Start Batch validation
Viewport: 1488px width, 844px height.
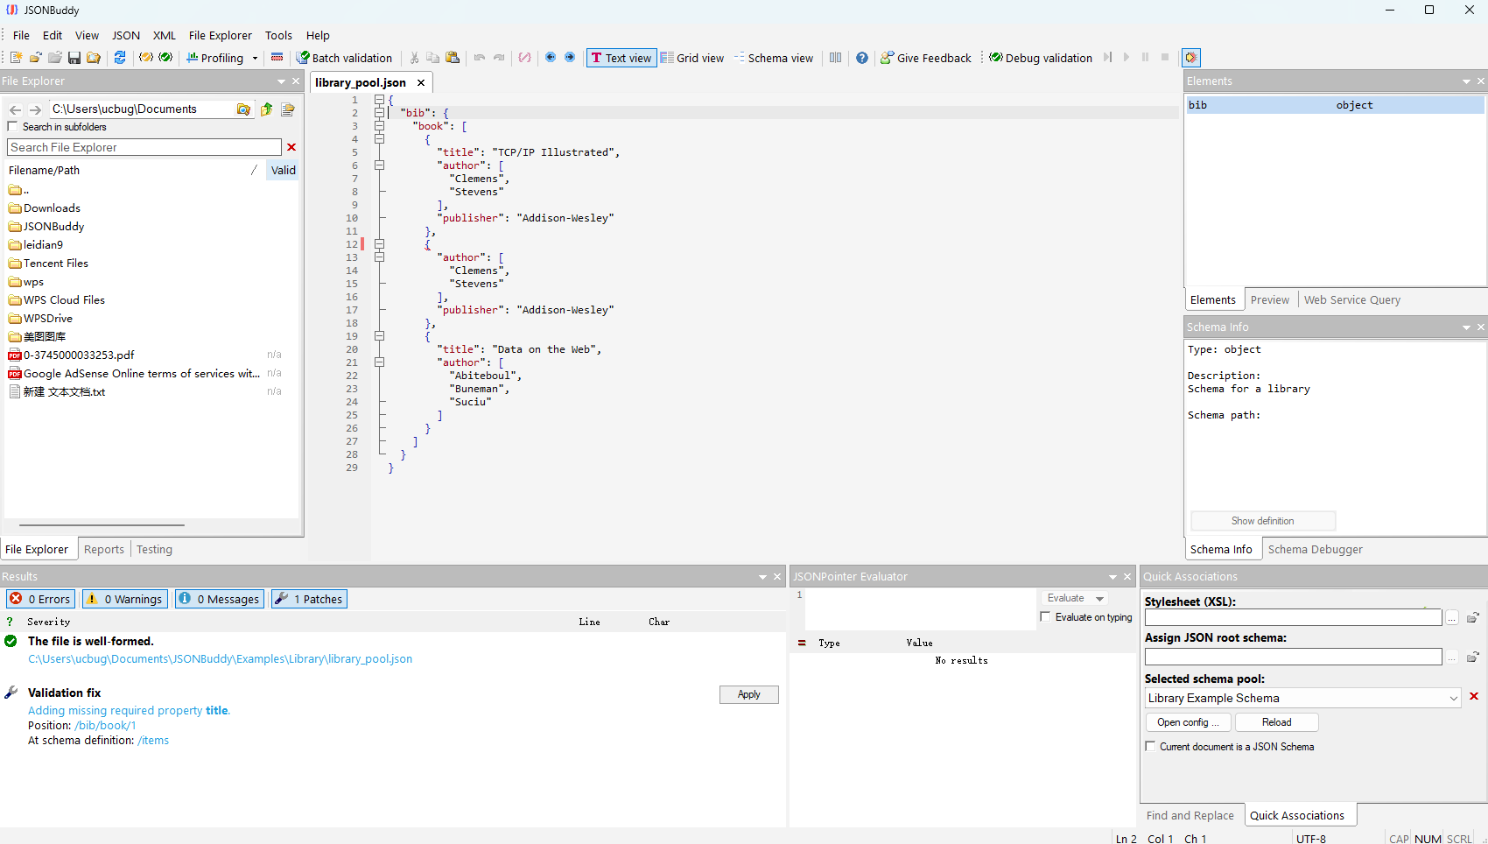coord(344,58)
